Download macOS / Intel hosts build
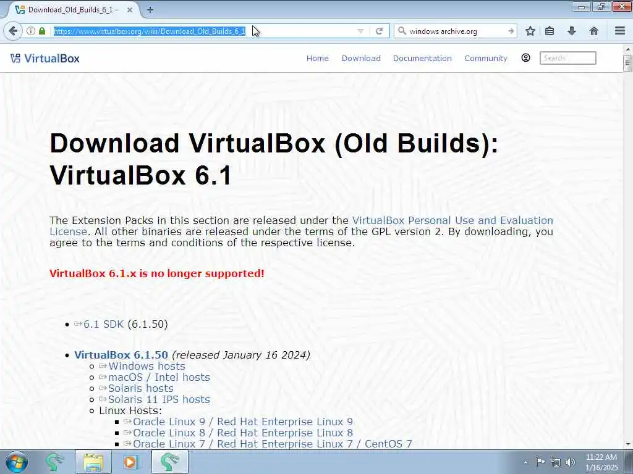The image size is (633, 474). point(159,377)
